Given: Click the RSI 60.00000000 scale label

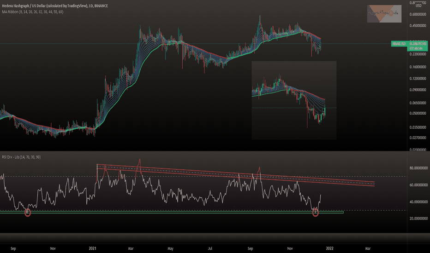Looking at the screenshot, I should click(419, 185).
